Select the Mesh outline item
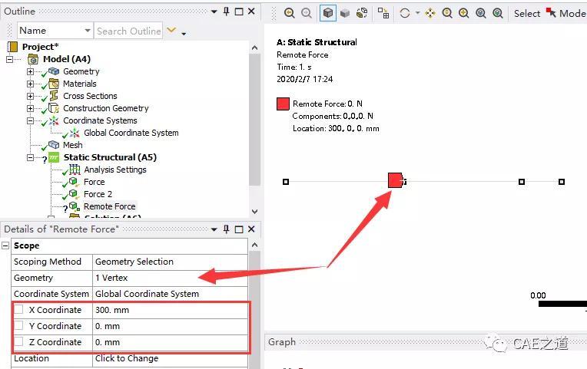 [73, 145]
